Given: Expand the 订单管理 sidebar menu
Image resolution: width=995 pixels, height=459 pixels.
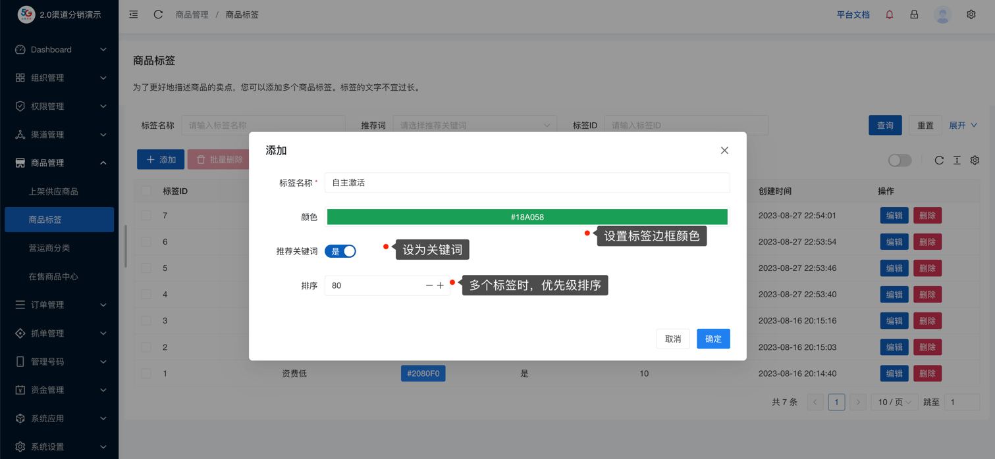Looking at the screenshot, I should pyautogui.click(x=59, y=305).
